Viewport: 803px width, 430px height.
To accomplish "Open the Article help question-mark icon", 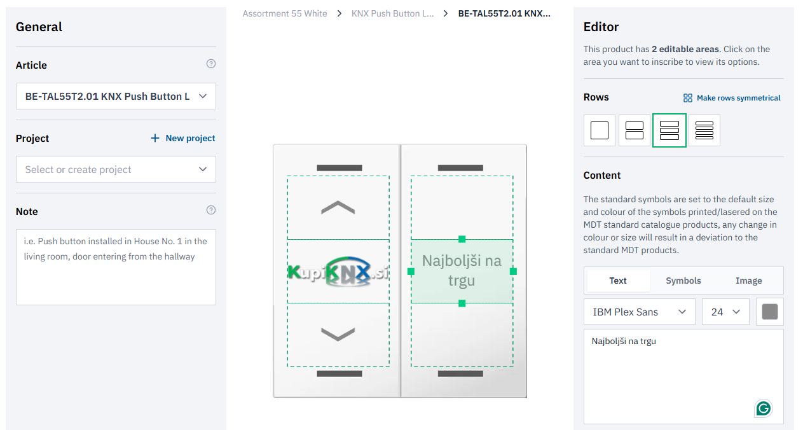I will [x=211, y=64].
